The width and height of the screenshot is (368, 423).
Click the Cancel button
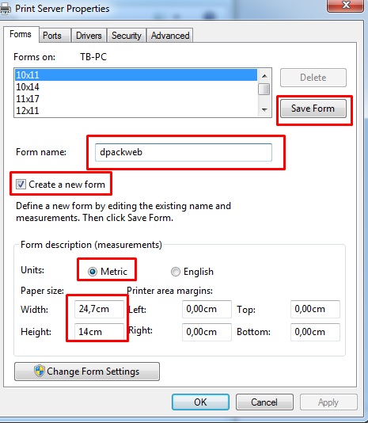click(x=264, y=402)
